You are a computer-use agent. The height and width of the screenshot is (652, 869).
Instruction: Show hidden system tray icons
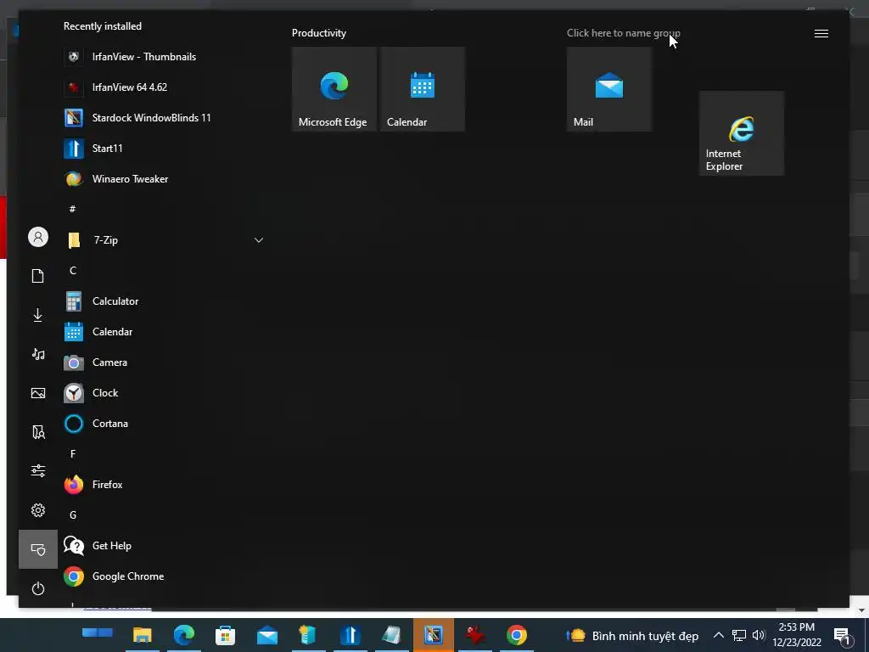tap(718, 635)
